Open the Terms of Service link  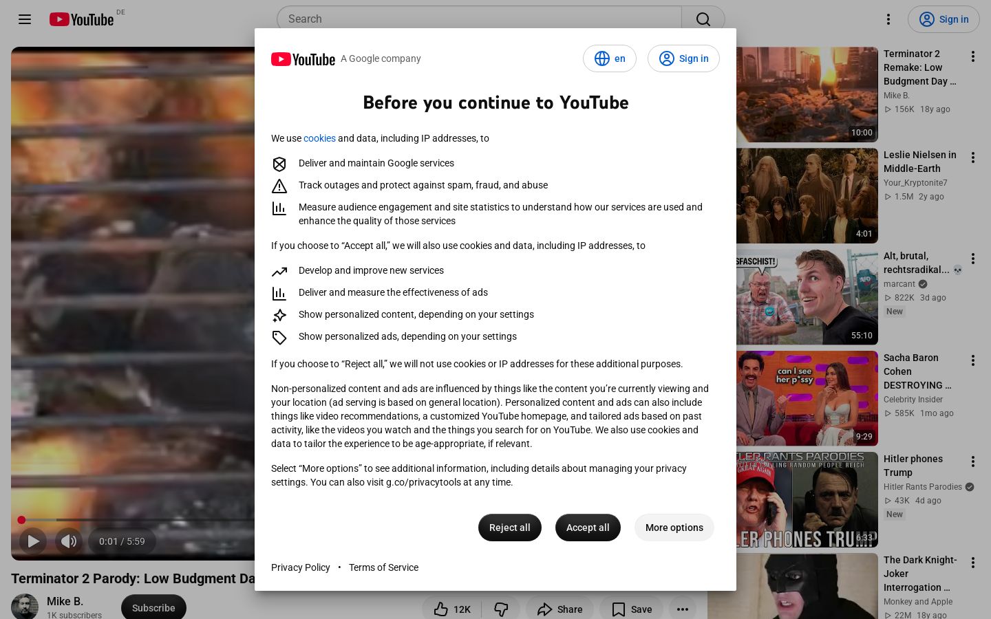pyautogui.click(x=383, y=567)
